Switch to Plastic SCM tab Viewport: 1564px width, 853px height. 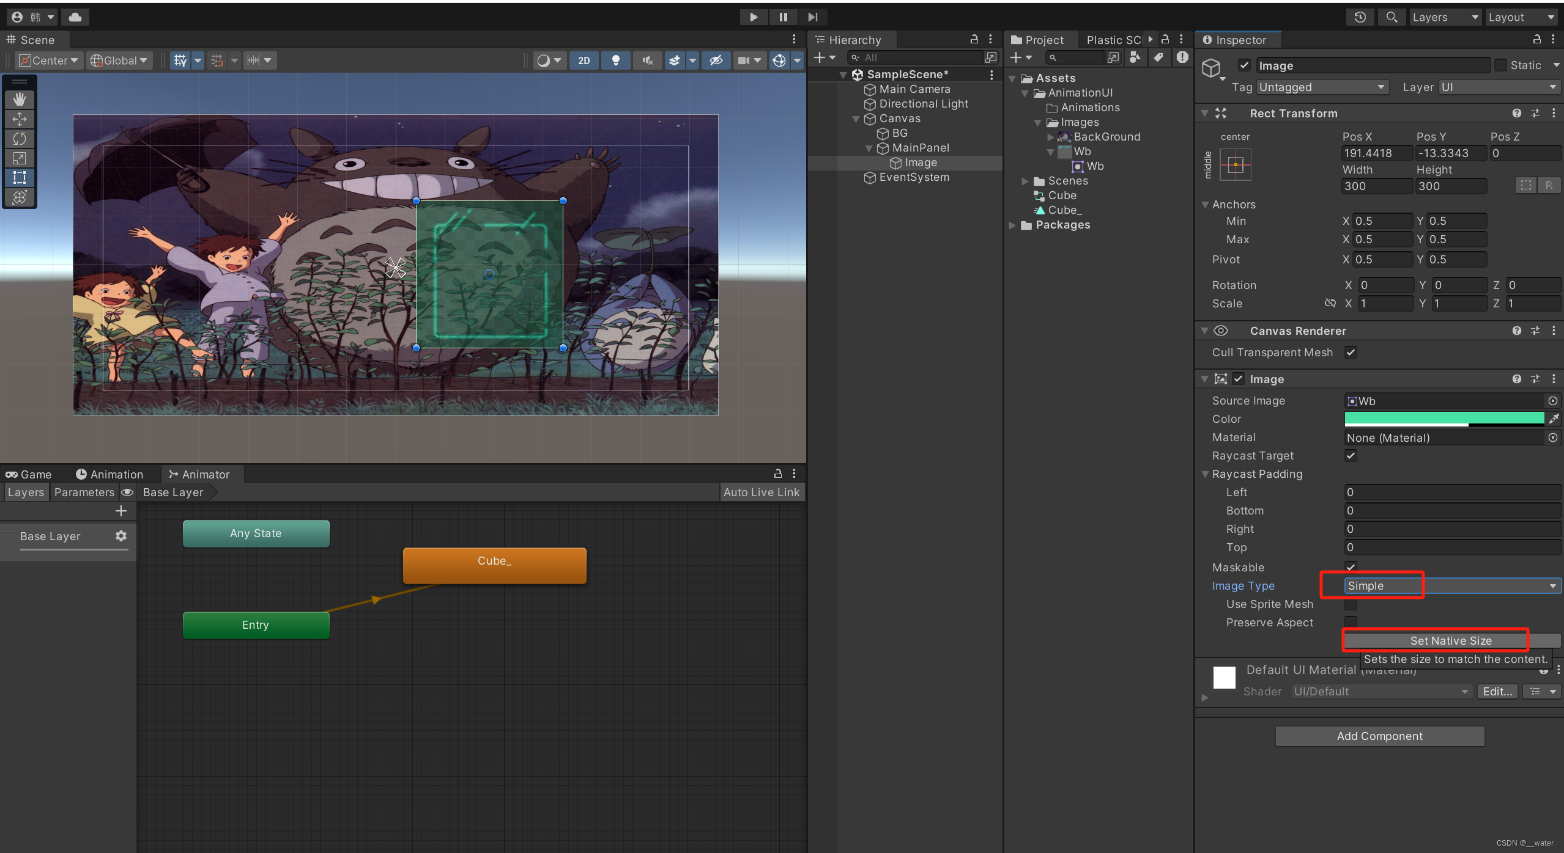[1114, 40]
